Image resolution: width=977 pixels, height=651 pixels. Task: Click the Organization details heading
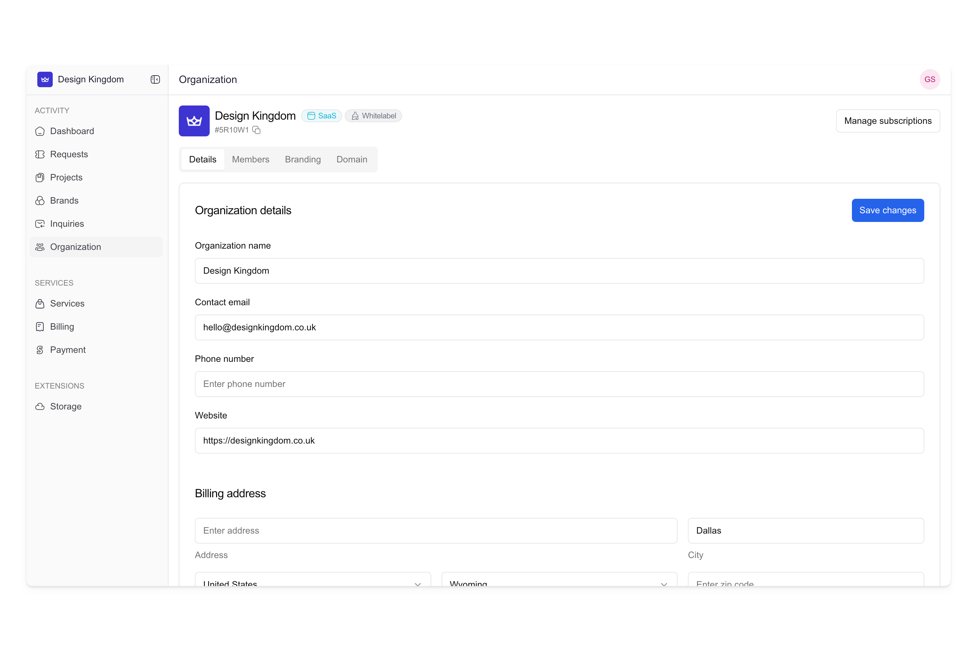click(x=243, y=210)
